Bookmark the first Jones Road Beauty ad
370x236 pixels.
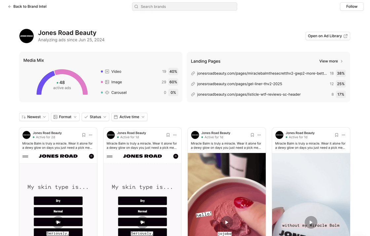point(84,135)
